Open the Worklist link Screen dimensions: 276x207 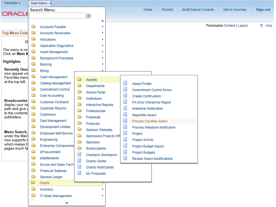point(167,9)
